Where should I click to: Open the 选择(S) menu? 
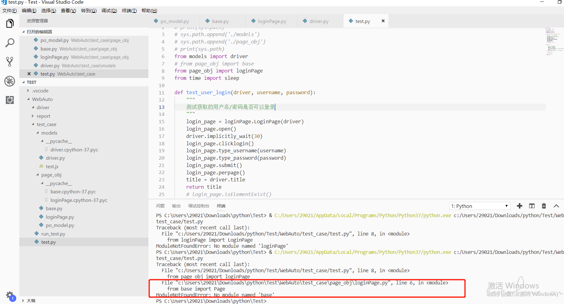pos(49,11)
